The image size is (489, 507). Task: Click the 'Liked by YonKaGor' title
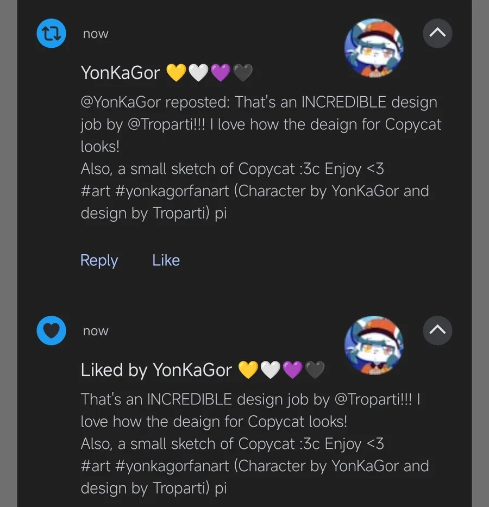point(156,370)
